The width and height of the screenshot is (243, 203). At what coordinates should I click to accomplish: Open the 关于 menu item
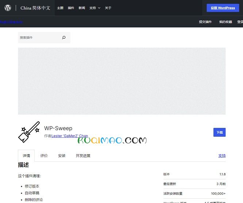coord(108,8)
